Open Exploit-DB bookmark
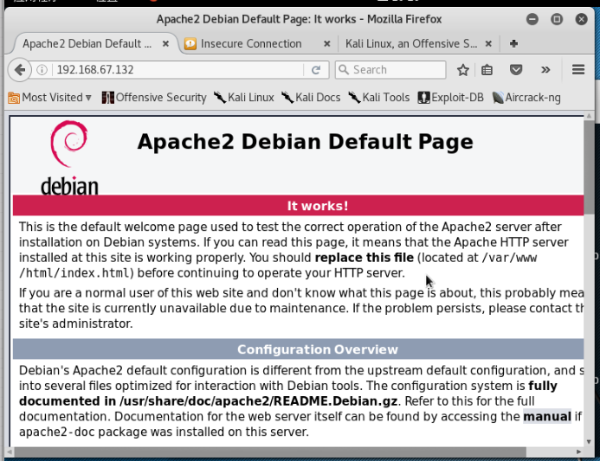 coord(450,98)
